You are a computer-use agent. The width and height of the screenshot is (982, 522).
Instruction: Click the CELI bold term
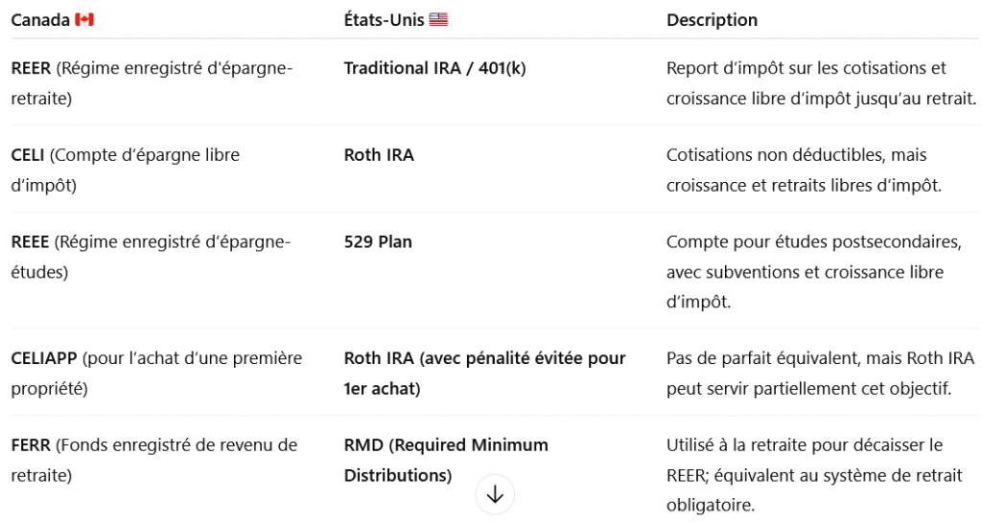click(x=28, y=155)
